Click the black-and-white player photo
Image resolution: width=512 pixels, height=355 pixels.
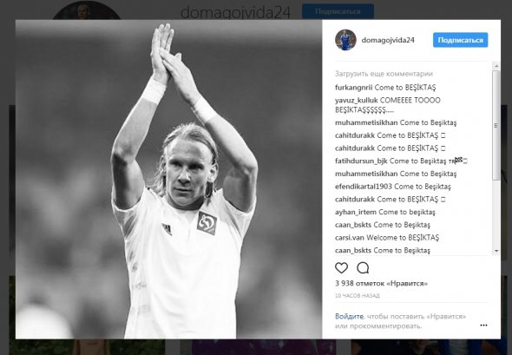(169, 180)
